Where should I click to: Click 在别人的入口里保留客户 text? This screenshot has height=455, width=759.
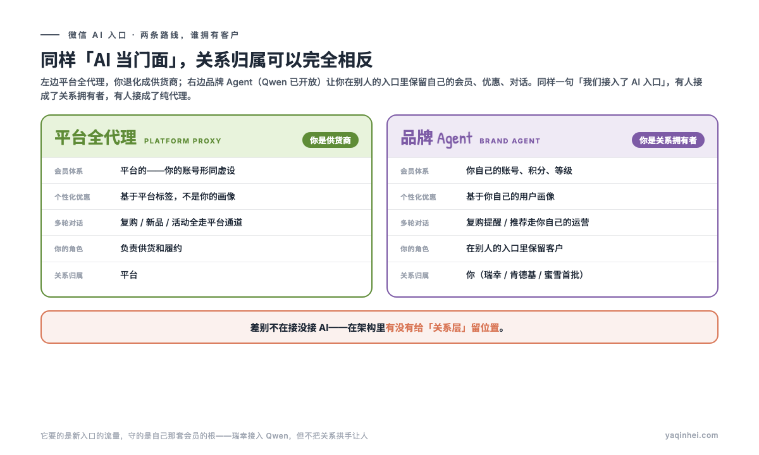[515, 248]
